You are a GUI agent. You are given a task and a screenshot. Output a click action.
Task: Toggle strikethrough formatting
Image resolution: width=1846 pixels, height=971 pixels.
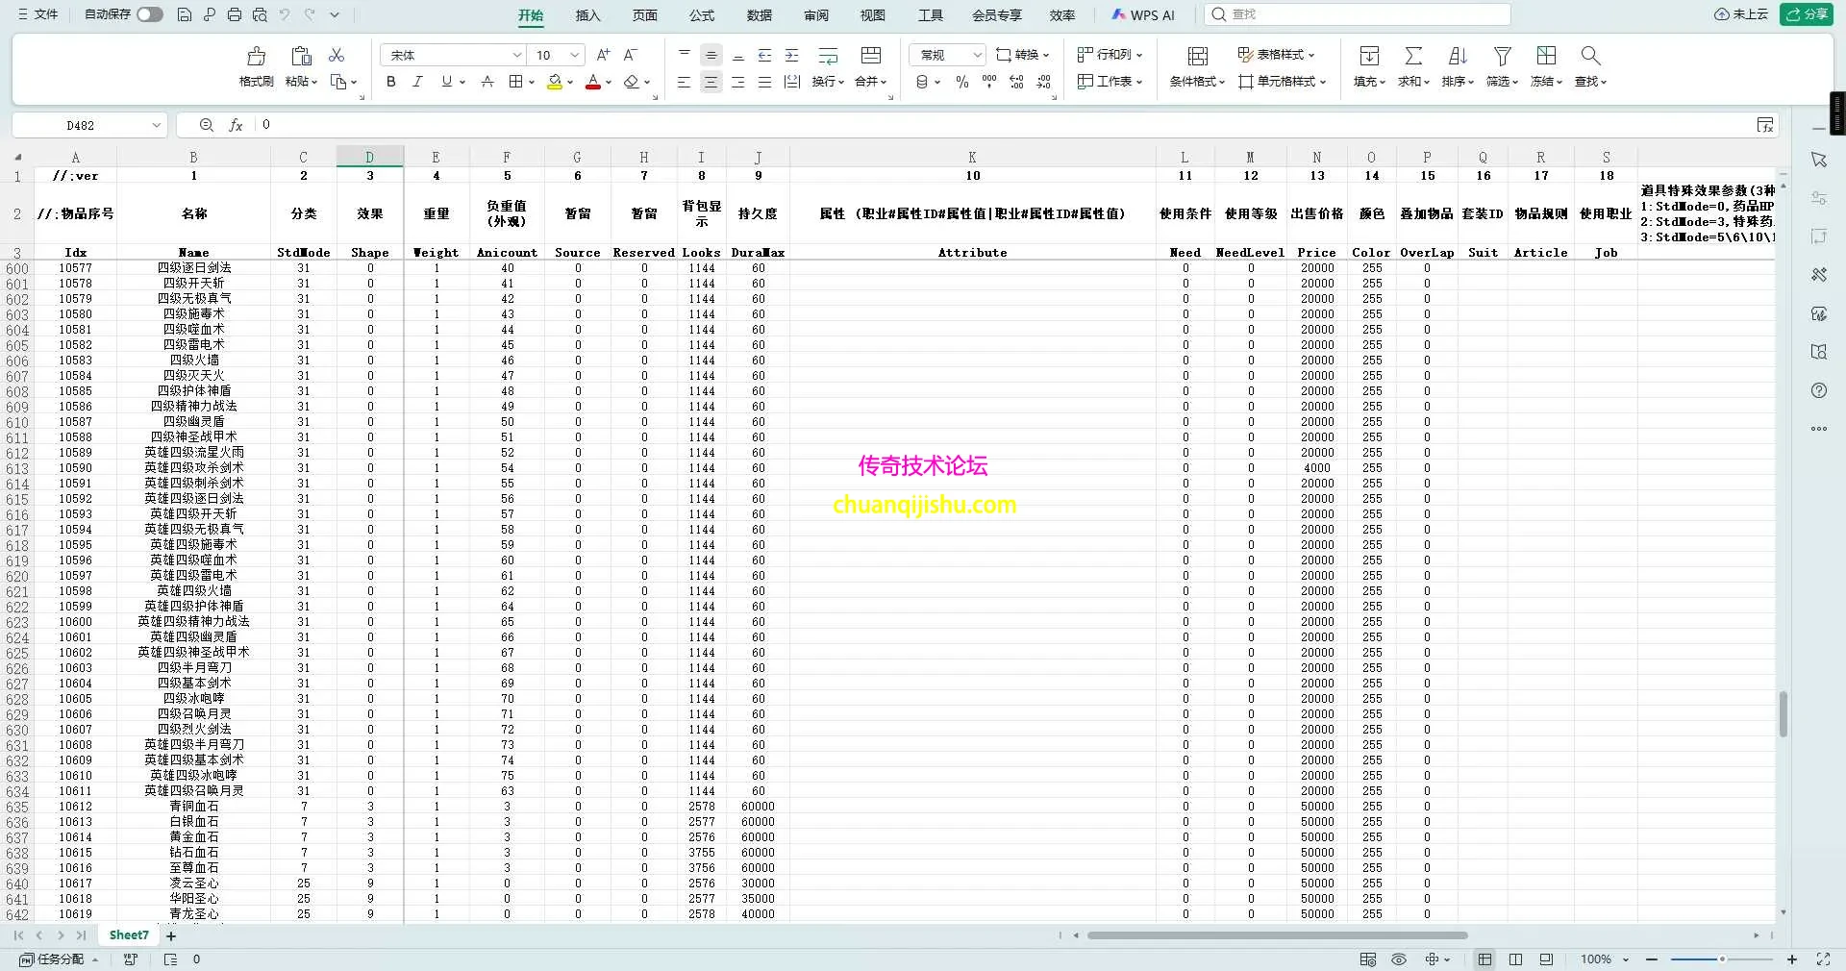[487, 82]
